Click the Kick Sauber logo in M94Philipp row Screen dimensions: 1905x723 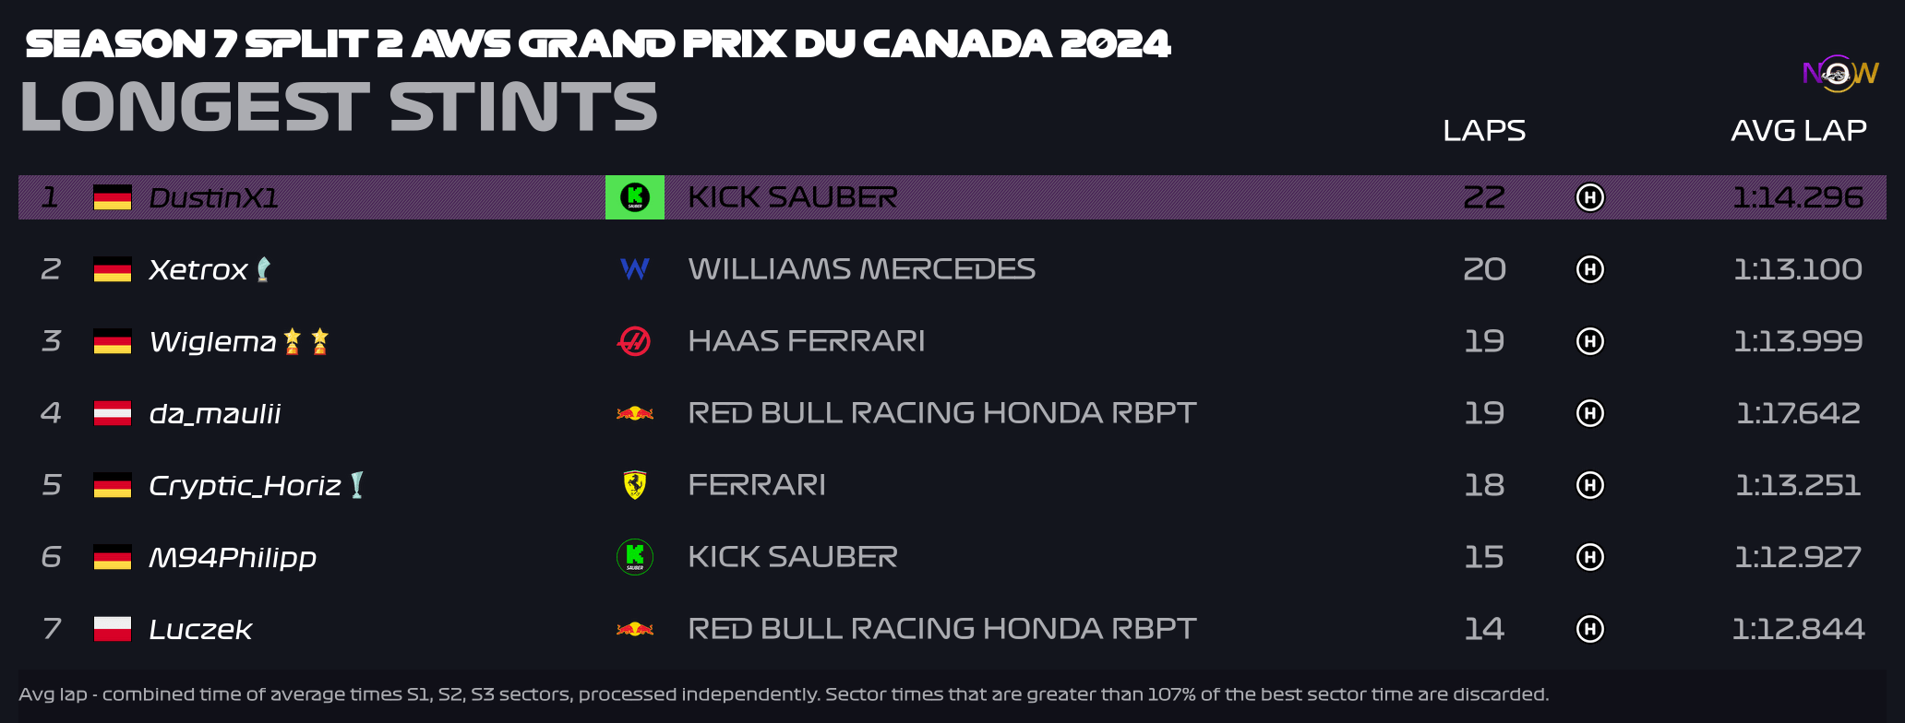click(635, 557)
